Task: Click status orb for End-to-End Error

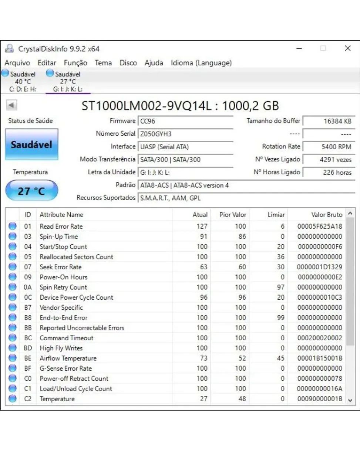Action: click(13, 317)
